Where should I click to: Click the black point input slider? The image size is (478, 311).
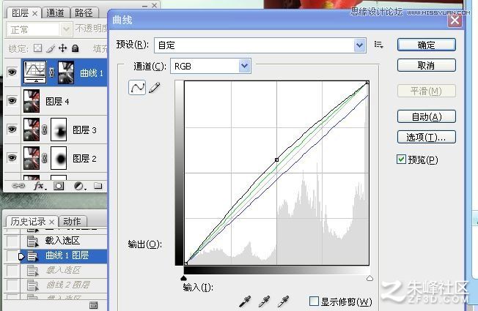pos(183,278)
